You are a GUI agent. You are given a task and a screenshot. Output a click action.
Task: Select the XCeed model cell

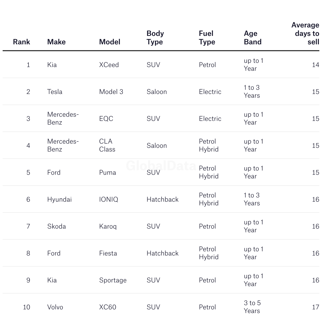tap(109, 65)
